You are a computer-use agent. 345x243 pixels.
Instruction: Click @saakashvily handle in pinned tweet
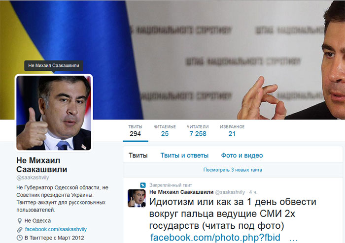click(x=230, y=192)
